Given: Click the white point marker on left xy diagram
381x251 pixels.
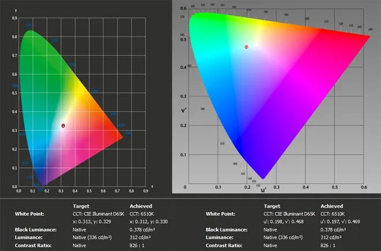Looking at the screenshot, I should pyautogui.click(x=63, y=125).
